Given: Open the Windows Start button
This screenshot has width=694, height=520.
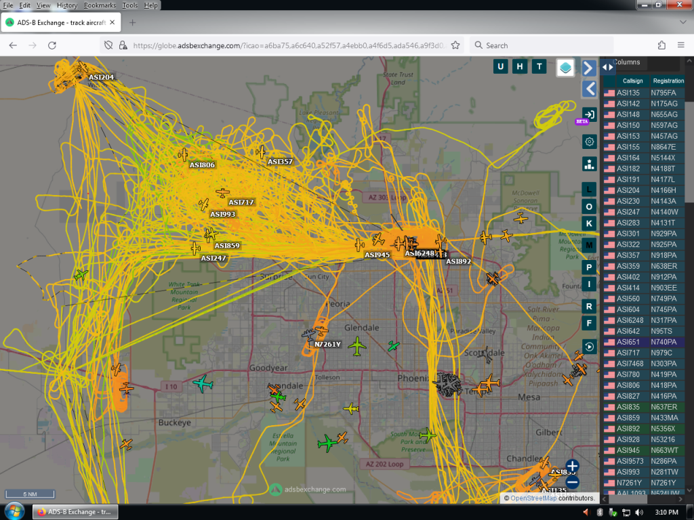Looking at the screenshot, I should [x=14, y=512].
